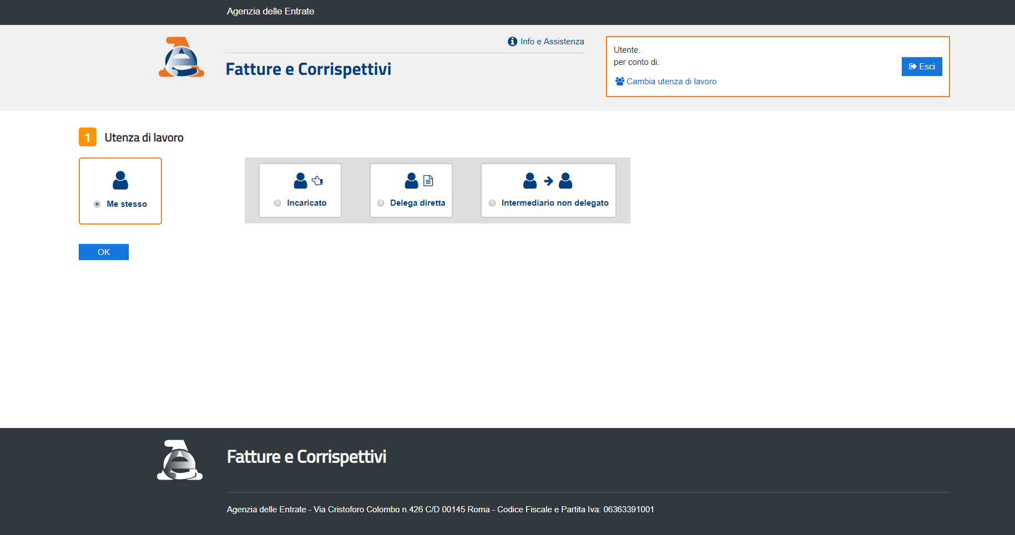Click the 'per conto di:' text
1015x535 pixels.
click(637, 62)
